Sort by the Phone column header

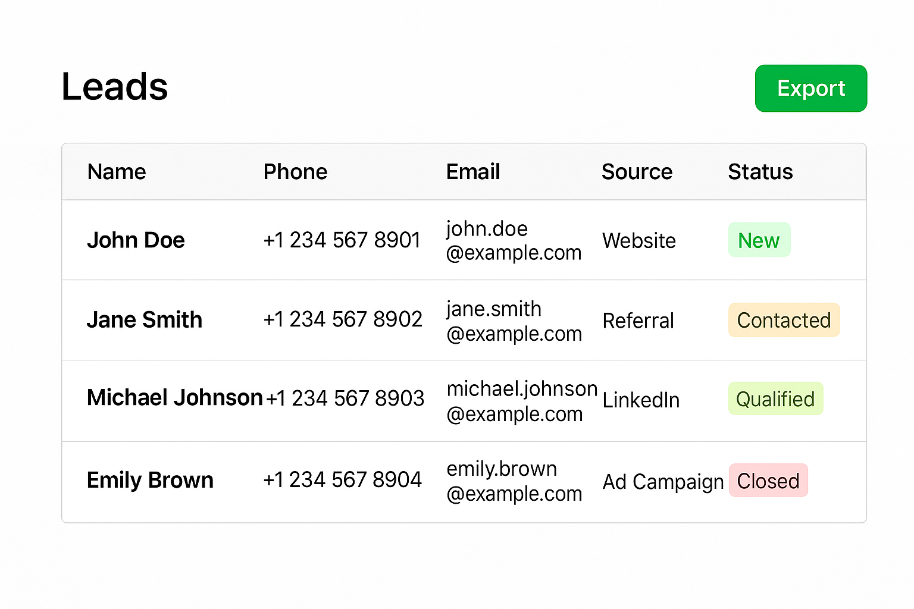coord(295,172)
